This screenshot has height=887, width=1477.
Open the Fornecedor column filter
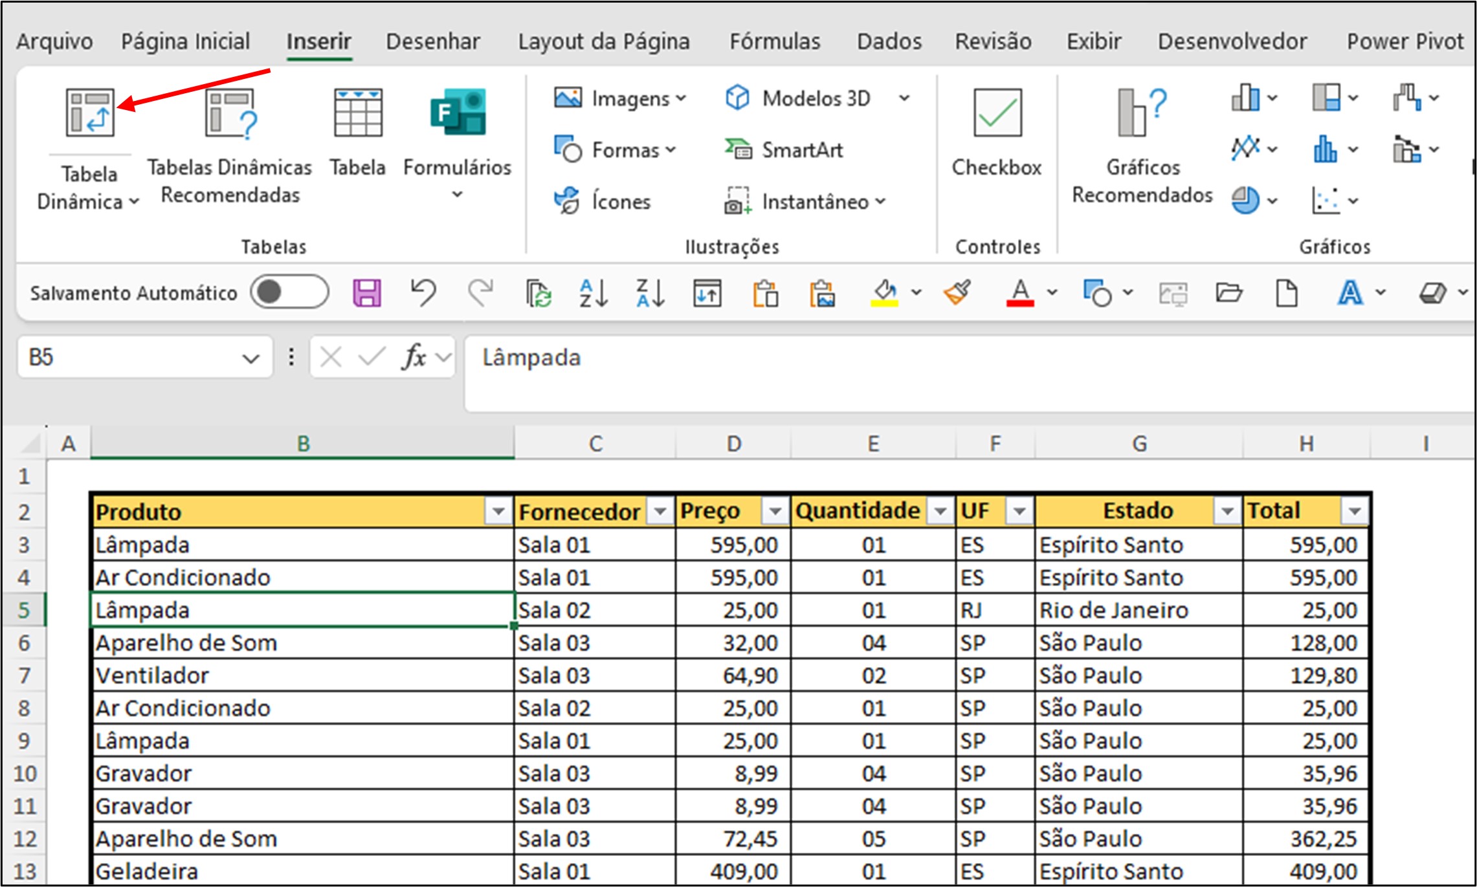tap(660, 512)
